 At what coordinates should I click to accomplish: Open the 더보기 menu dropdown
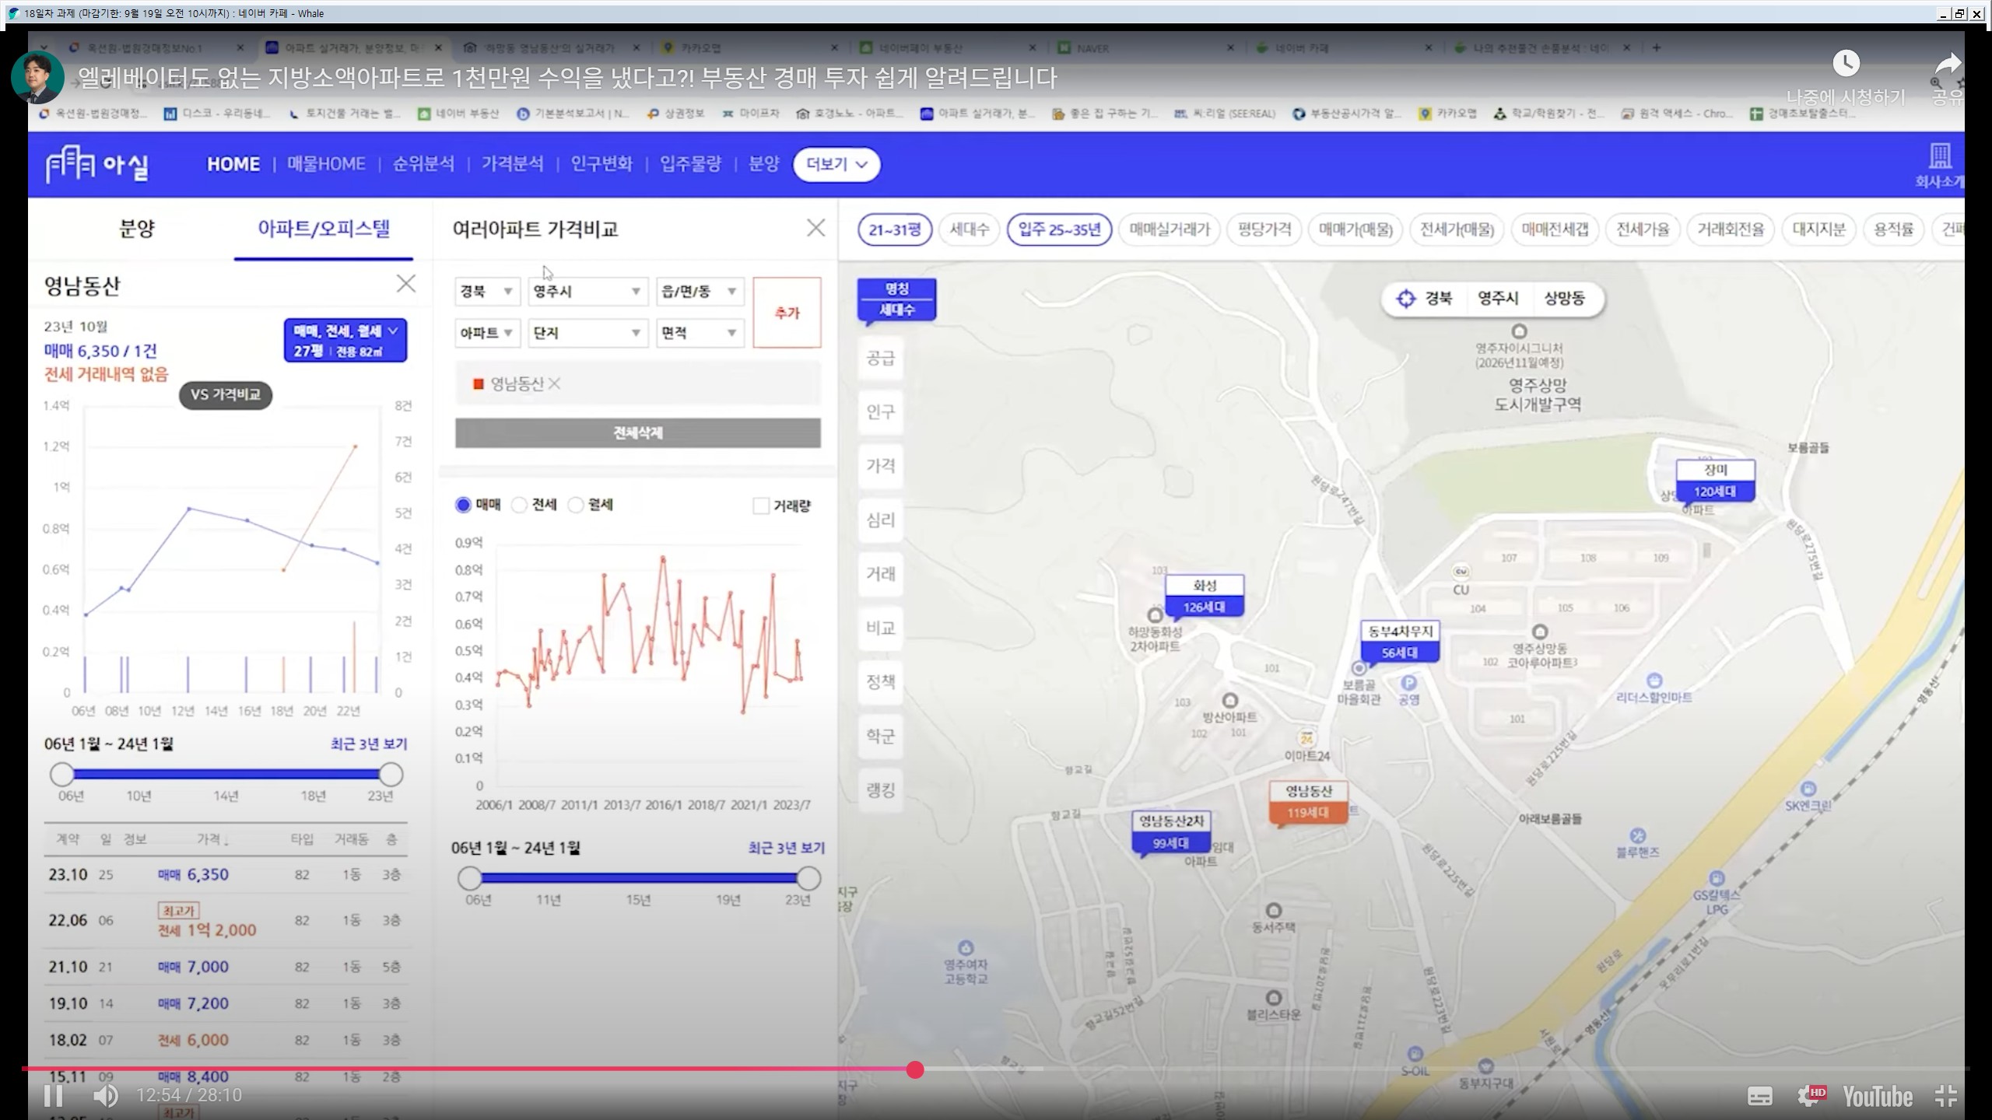836,164
